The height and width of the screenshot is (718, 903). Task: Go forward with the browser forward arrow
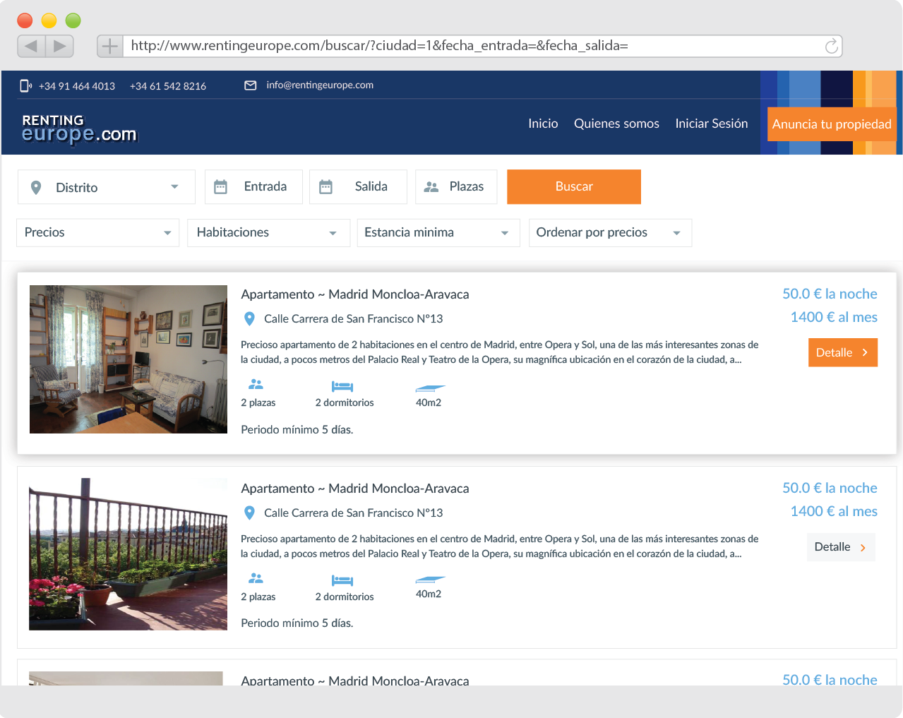tap(60, 47)
